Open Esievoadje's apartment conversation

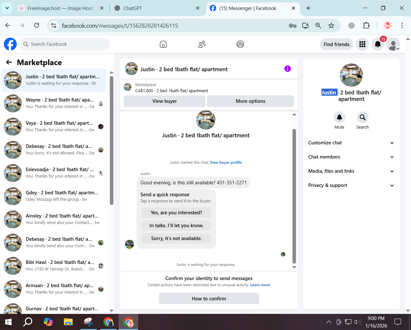[x=53, y=173]
